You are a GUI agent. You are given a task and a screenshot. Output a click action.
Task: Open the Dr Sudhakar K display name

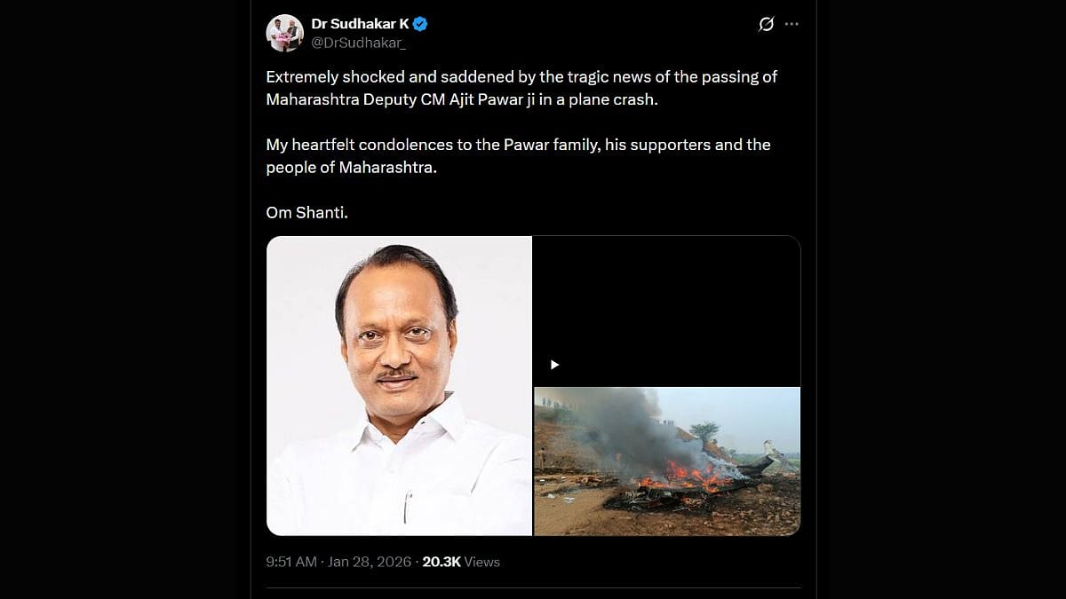tap(360, 24)
